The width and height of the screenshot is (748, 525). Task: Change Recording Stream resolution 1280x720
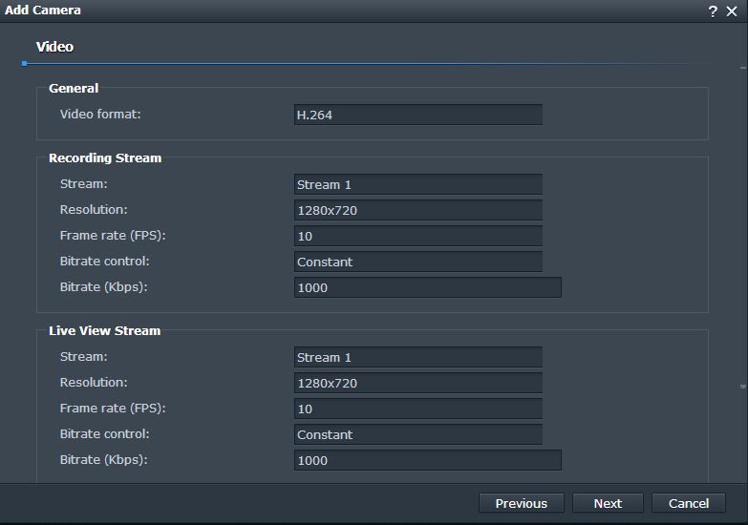click(417, 210)
